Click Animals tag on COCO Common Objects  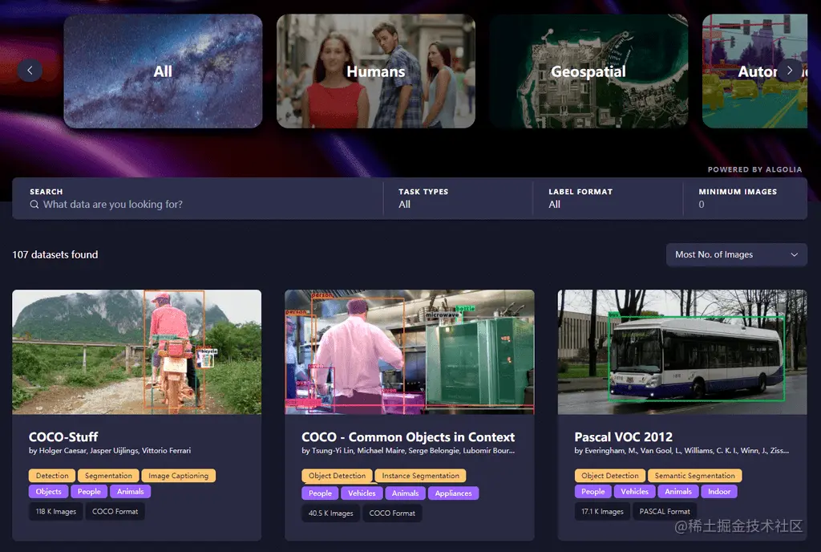click(x=405, y=493)
